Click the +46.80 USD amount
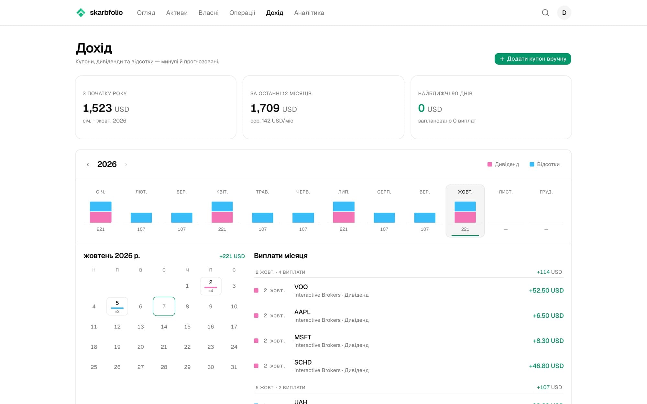The width and height of the screenshot is (647, 404). pyautogui.click(x=546, y=366)
